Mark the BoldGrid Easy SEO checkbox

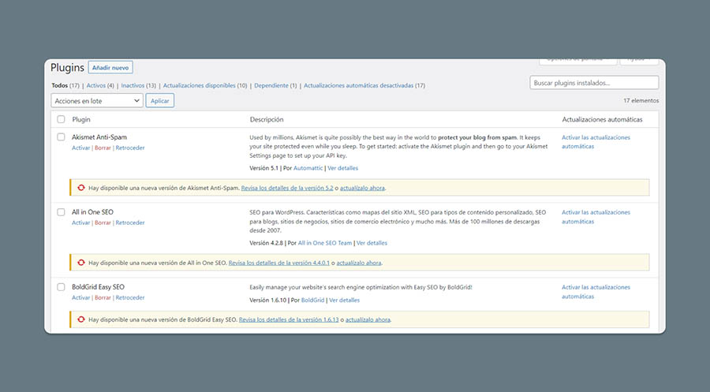pyautogui.click(x=61, y=287)
